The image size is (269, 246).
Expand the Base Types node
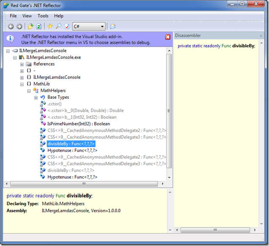click(x=36, y=97)
